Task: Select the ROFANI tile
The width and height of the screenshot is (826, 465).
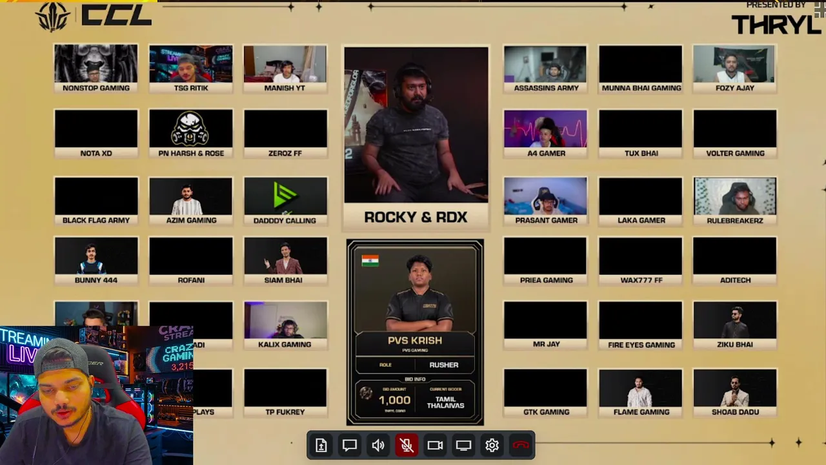Action: click(191, 261)
